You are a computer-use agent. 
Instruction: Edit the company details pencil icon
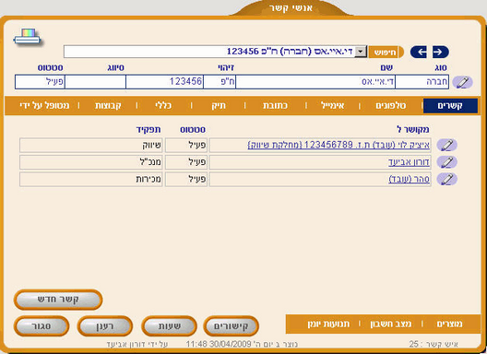tap(462, 82)
